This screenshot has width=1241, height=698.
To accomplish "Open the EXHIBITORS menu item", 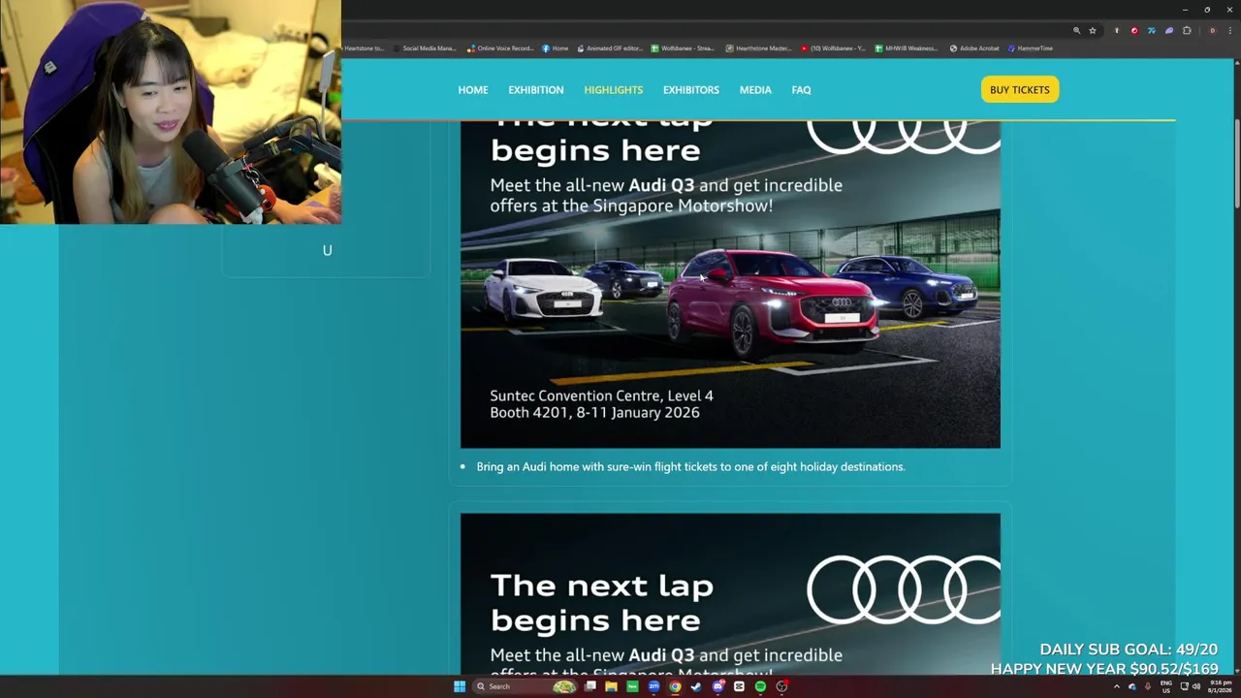I will coord(690,90).
